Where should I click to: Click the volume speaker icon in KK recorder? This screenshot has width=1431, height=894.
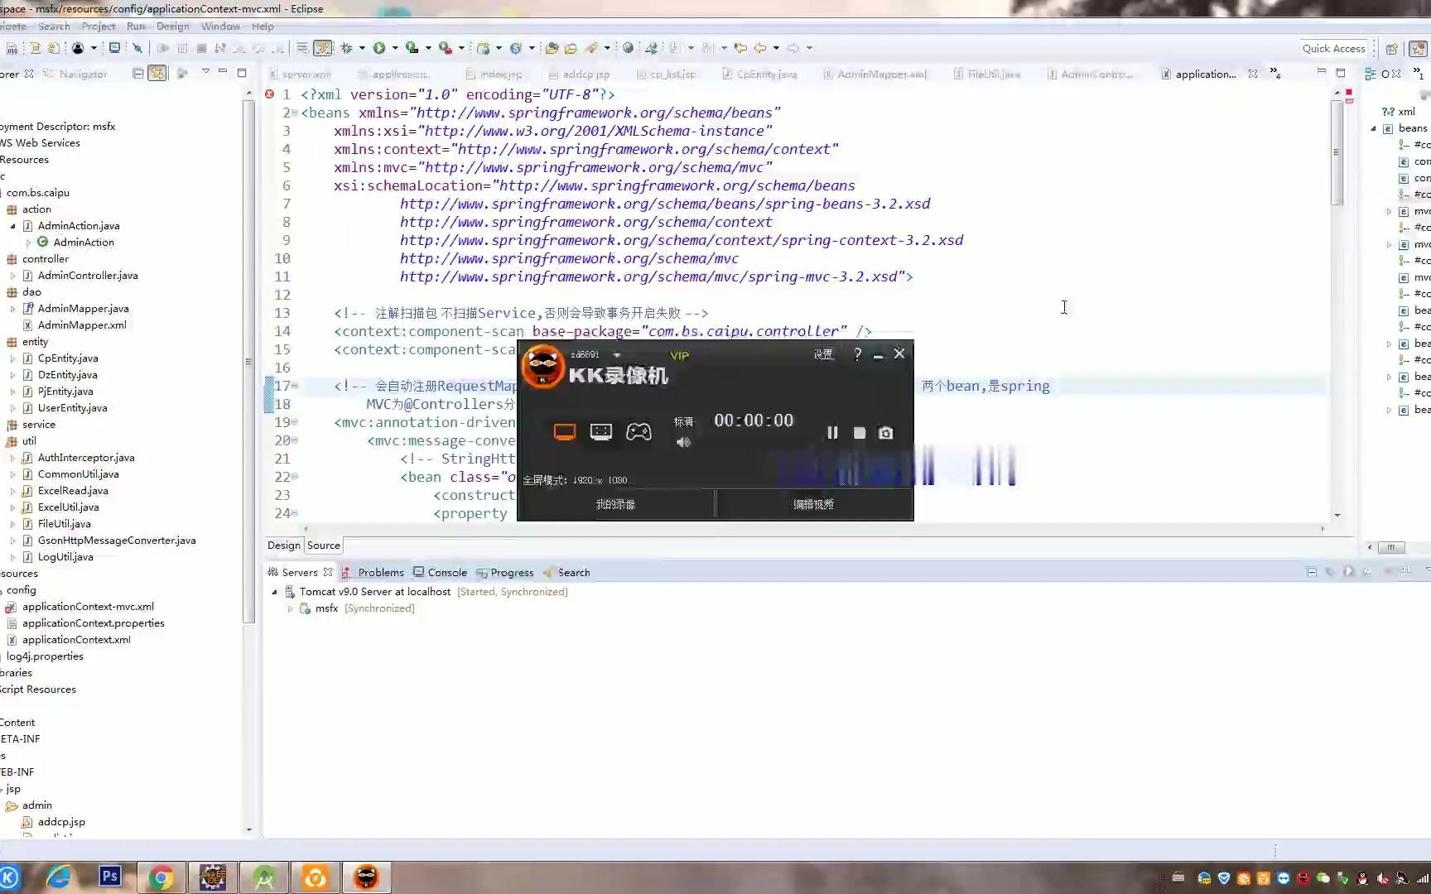[683, 442]
